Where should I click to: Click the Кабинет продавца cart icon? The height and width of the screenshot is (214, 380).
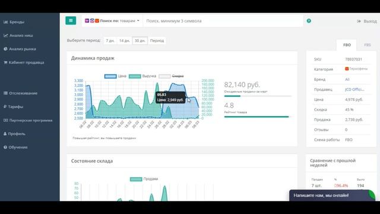5,62
